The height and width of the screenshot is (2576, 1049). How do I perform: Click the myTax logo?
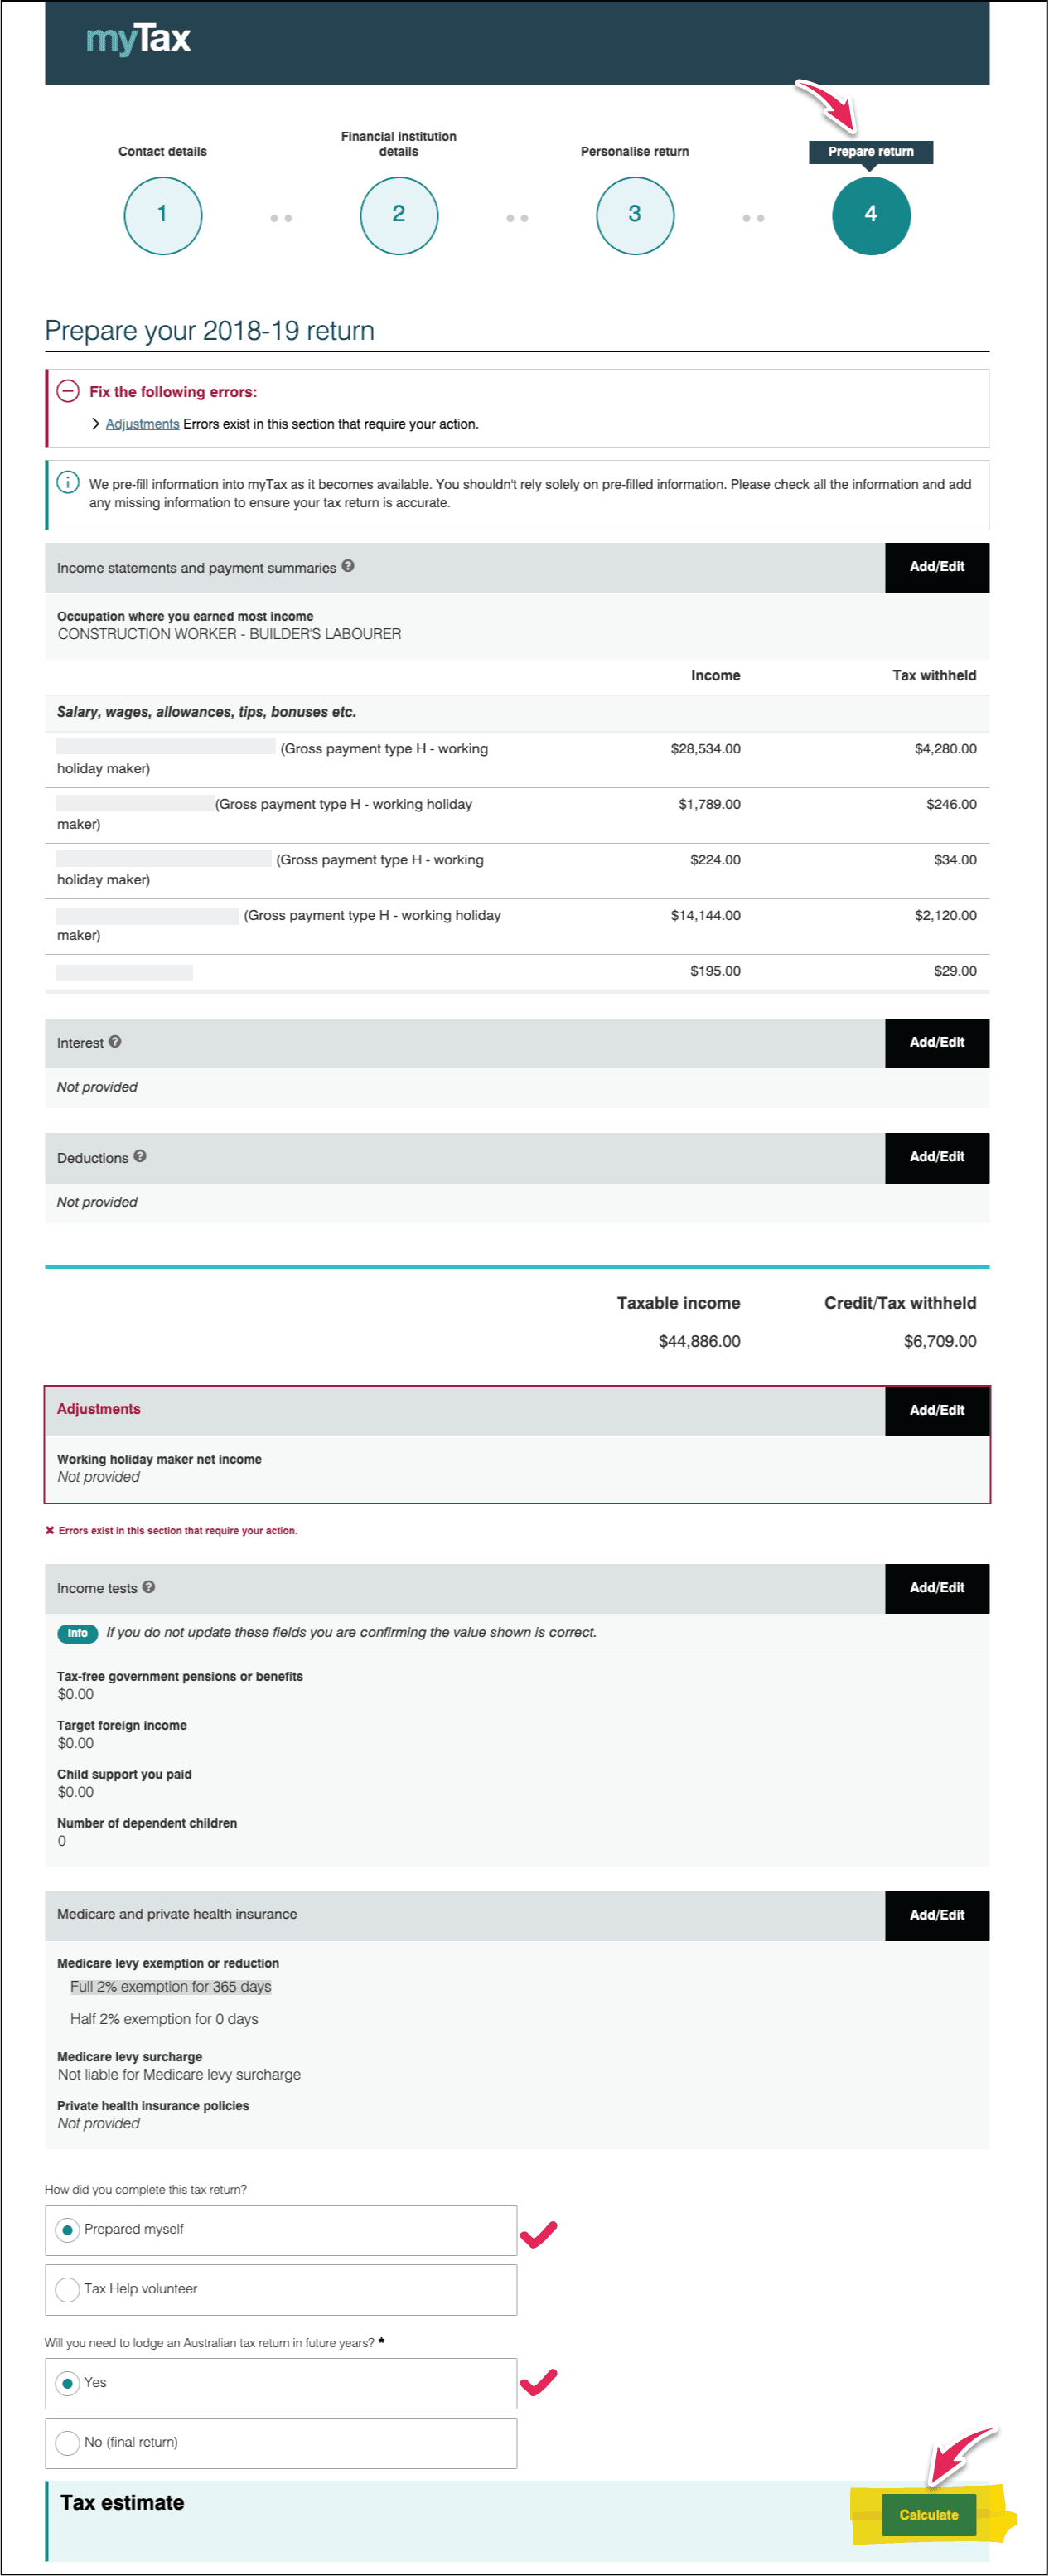tap(138, 39)
